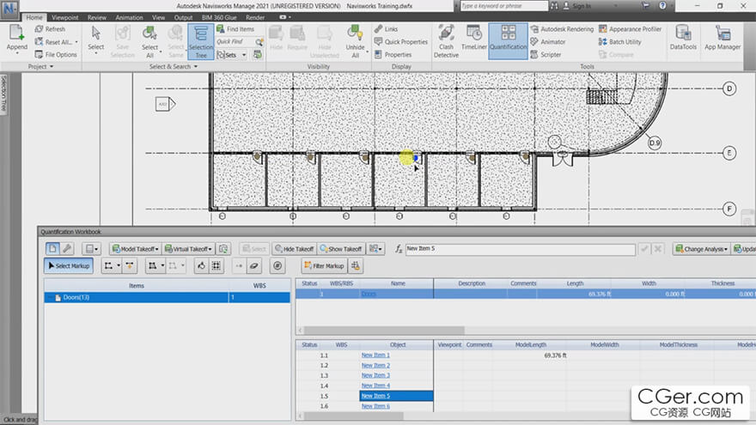The width and height of the screenshot is (756, 425).
Task: Open the BIM 360 Glue tab
Action: pos(219,17)
